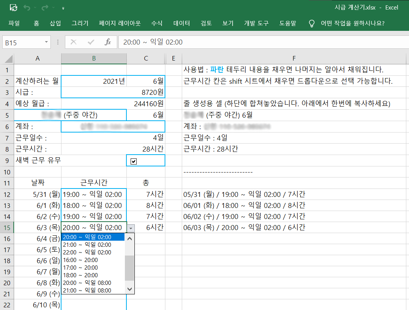Screen dimensions: 409x310
Task: Click the lightbulb Tell Me icon
Action: pyautogui.click(x=312, y=23)
